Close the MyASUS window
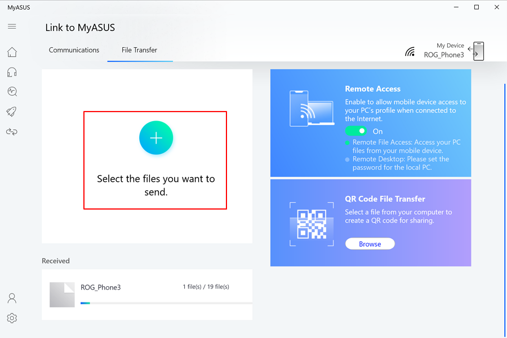 [497, 7]
